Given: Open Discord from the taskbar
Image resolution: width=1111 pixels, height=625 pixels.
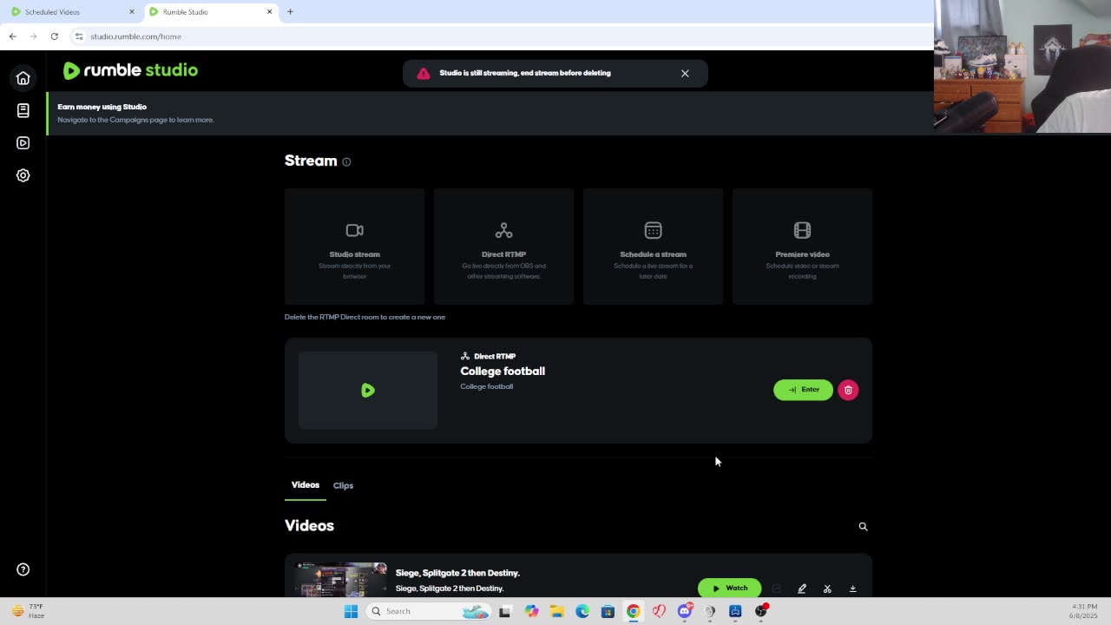Looking at the screenshot, I should point(685,611).
